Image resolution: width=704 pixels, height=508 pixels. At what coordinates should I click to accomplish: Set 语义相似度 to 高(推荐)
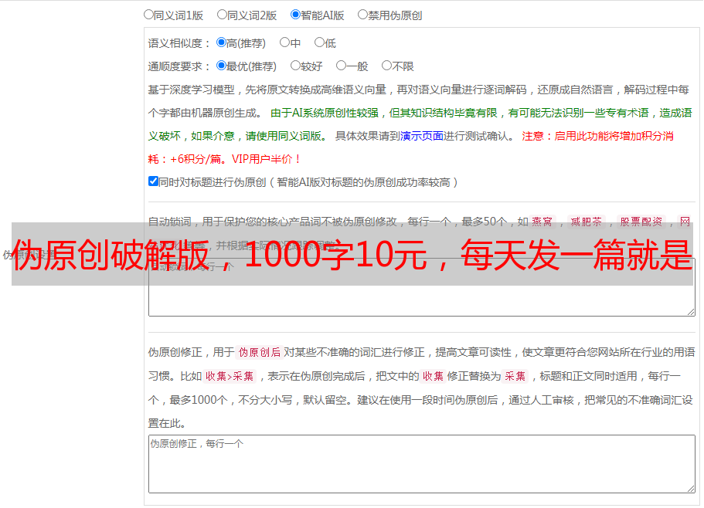221,42
